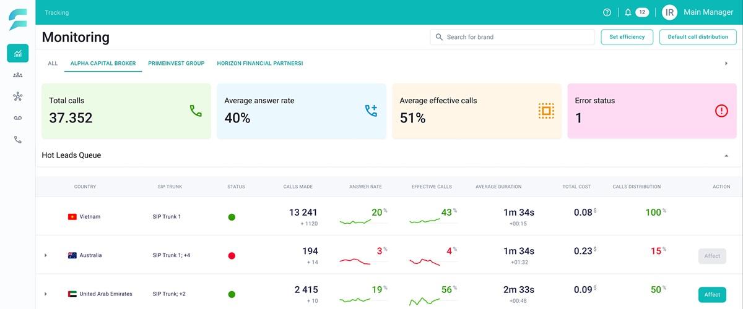Image resolution: width=743 pixels, height=309 pixels.
Task: Open the voicemail sidebar icon
Action: [18, 118]
